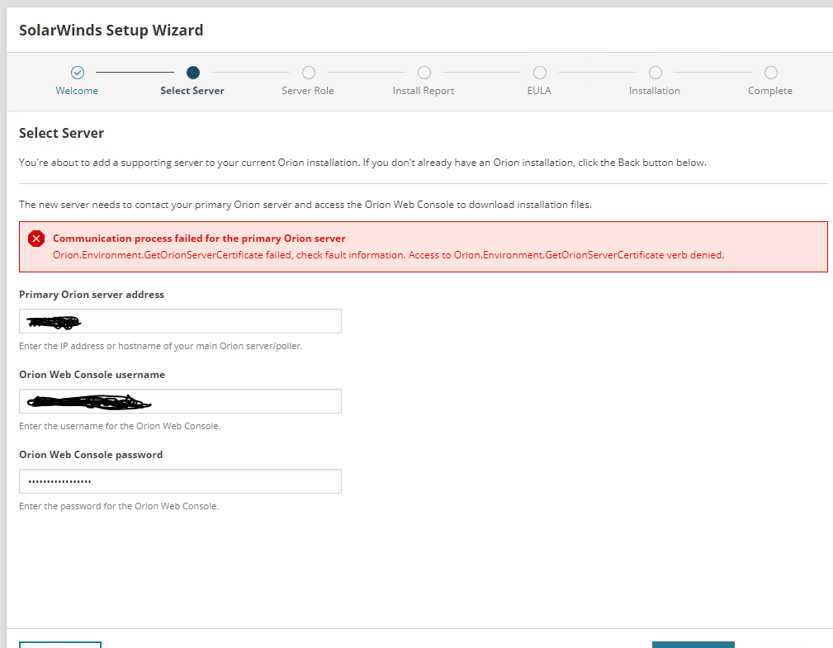The image size is (833, 648).
Task: Click hint 'Enter the password for the Orion Web Console'
Action: (x=119, y=506)
